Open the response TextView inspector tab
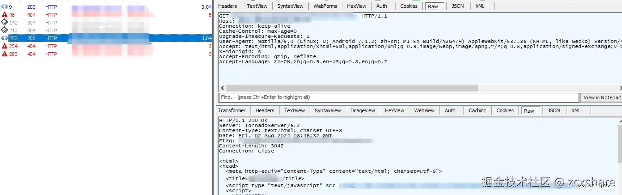This screenshot has width=622, height=195. click(x=294, y=110)
